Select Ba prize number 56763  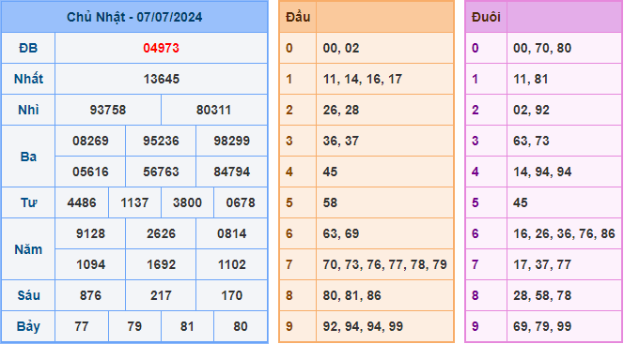162,172
